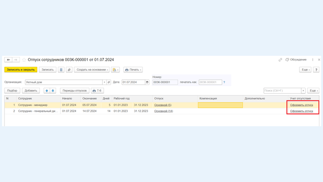Clear the search field with X

(304, 91)
